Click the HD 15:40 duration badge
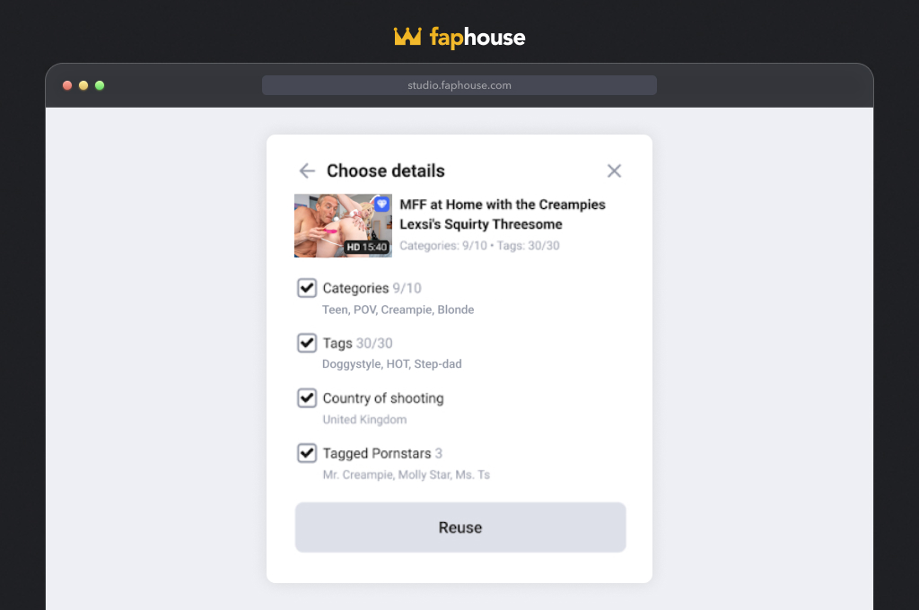 (x=366, y=248)
